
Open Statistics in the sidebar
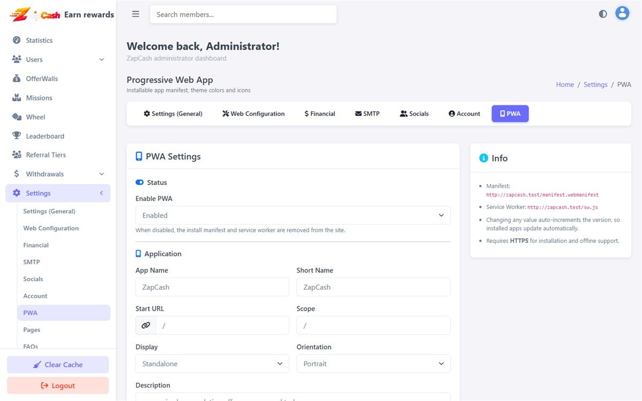click(58, 40)
